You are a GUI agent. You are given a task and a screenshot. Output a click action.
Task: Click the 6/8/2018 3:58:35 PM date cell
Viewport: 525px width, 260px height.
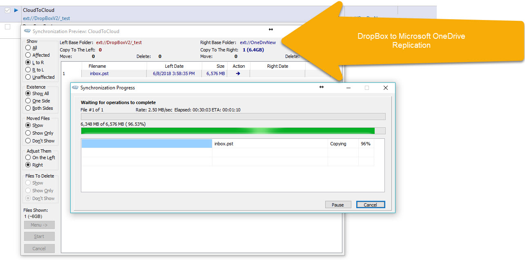point(174,73)
